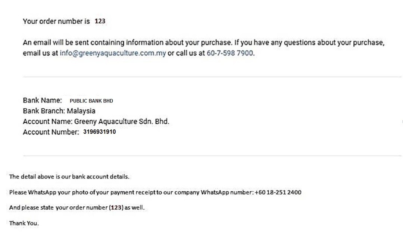This screenshot has width=403, height=244.
Task: Click the PUBLIC BANK BHD bank name
Action: pyautogui.click(x=91, y=101)
